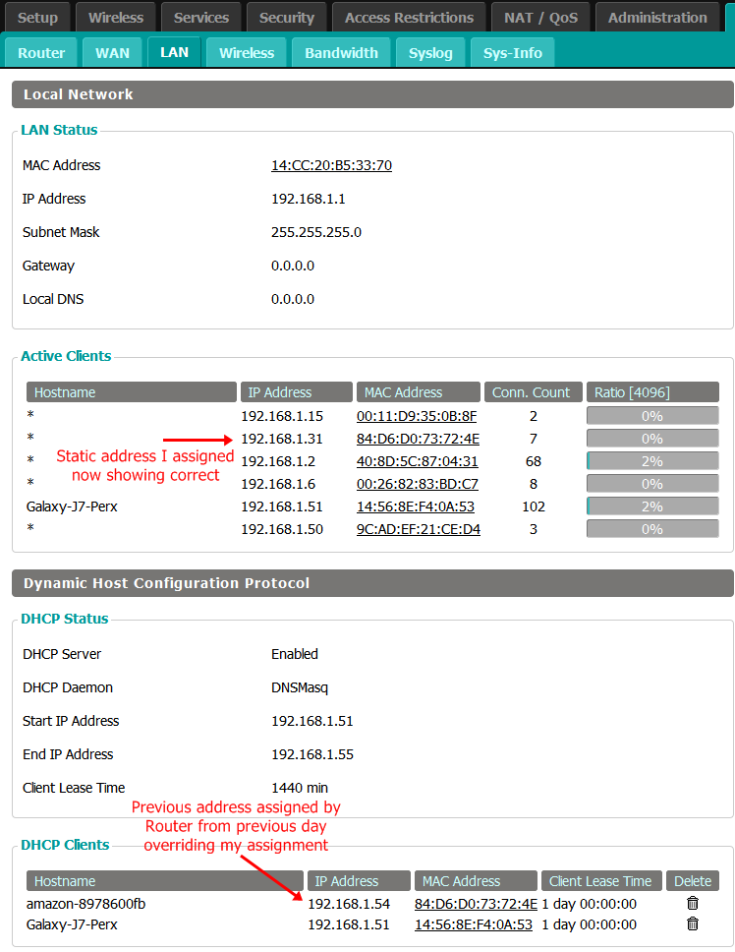Click the DHCP Clients Delete column header
The width and height of the screenshot is (735, 952).
point(693,881)
